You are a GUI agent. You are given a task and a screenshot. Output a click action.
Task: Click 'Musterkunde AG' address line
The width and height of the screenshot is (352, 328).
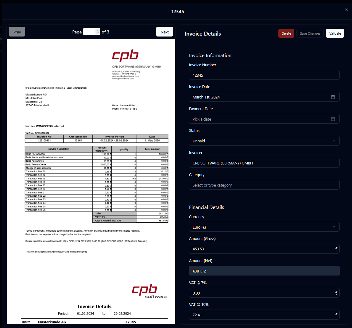[36, 95]
